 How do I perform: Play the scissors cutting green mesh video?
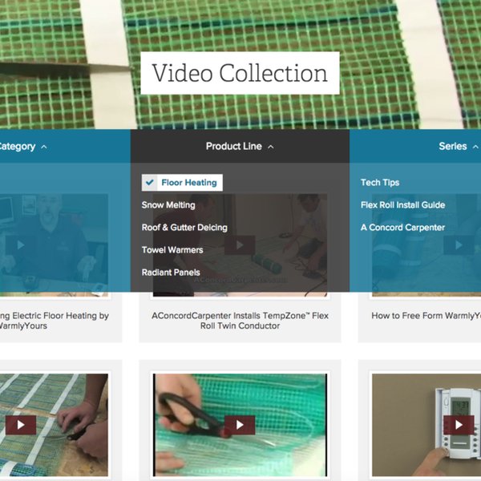[240, 425]
